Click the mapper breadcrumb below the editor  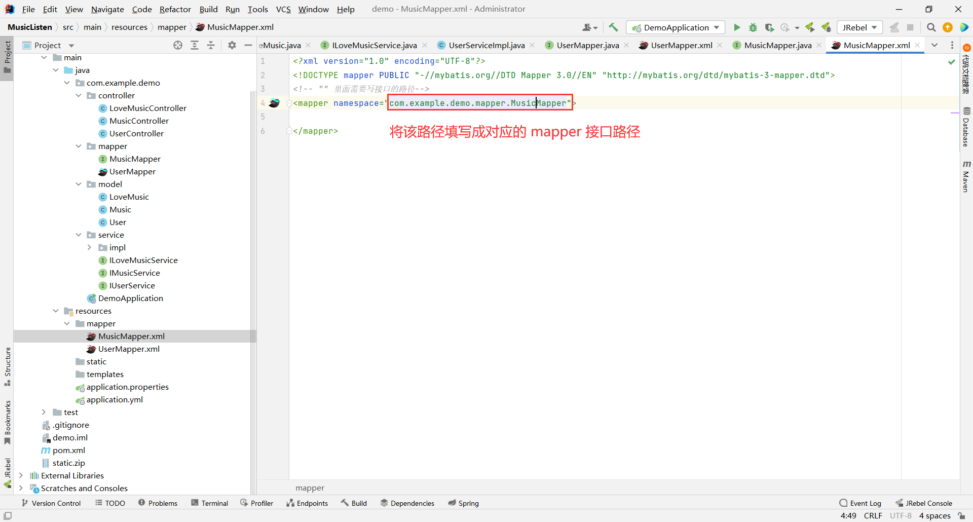[x=310, y=488]
